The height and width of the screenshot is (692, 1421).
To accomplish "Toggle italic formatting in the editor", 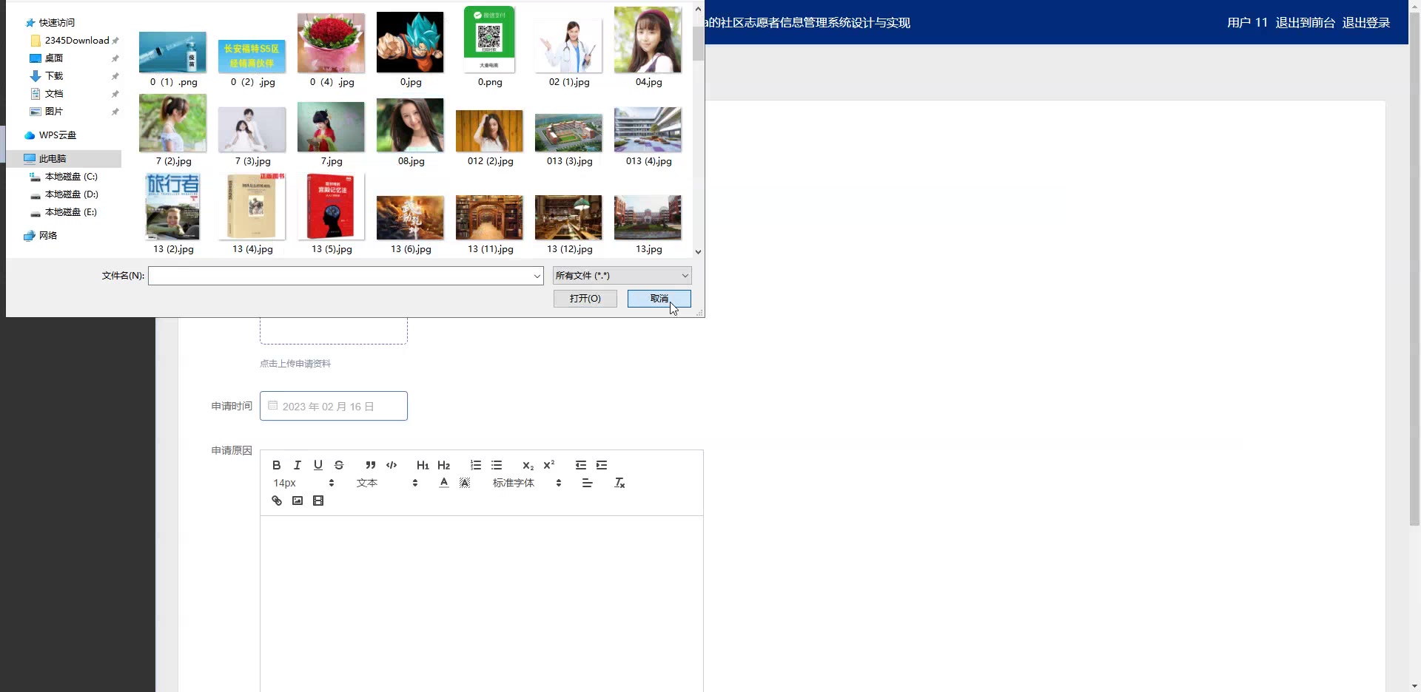I will tap(297, 465).
